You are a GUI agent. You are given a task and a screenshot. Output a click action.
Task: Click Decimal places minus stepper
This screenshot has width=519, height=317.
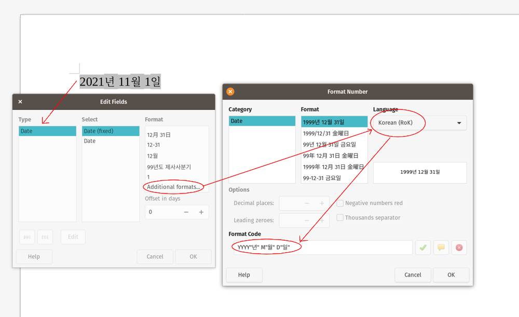307,203
